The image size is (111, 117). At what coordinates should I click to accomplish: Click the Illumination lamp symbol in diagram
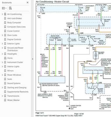69,40
